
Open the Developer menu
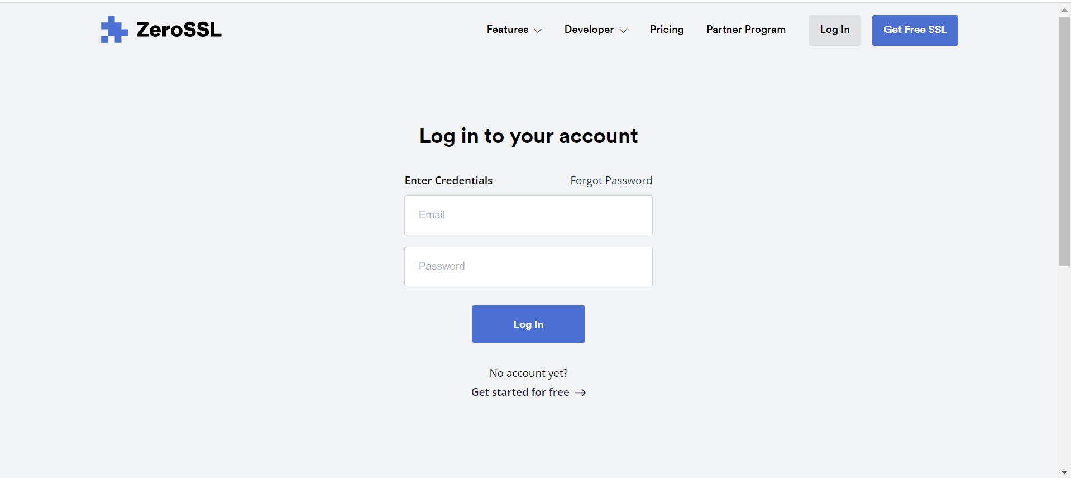596,30
